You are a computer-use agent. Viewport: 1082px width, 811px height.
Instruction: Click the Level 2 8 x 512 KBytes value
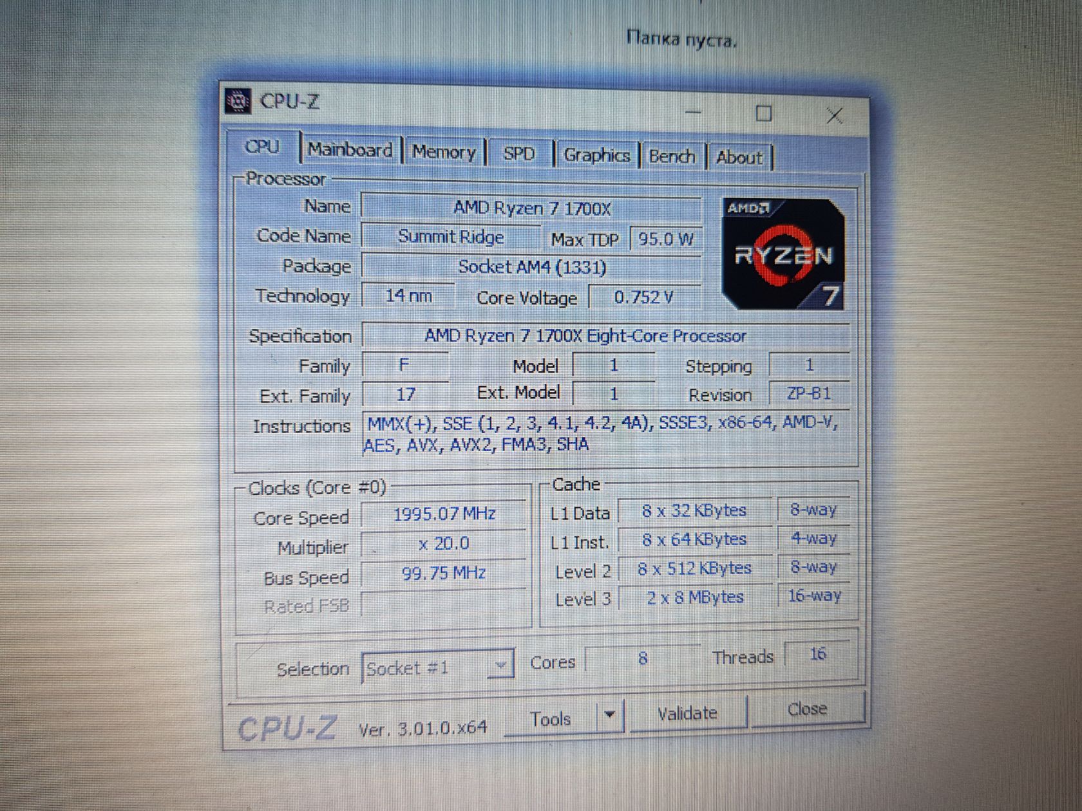[x=694, y=568]
